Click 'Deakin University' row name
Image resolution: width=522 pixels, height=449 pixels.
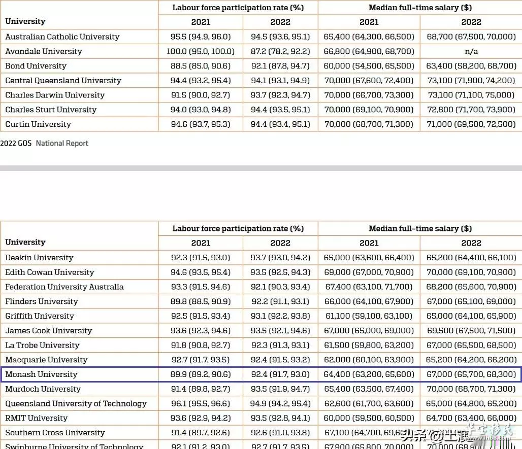click(x=39, y=257)
